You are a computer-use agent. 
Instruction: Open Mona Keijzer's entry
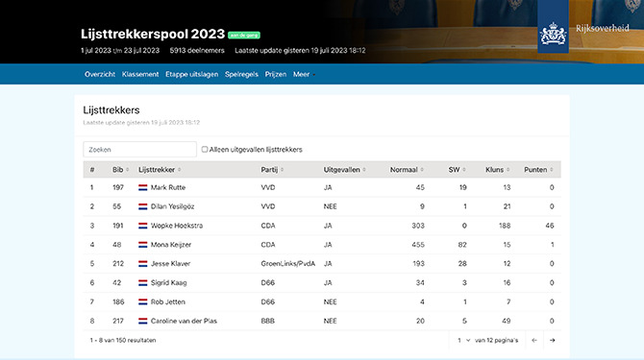171,245
